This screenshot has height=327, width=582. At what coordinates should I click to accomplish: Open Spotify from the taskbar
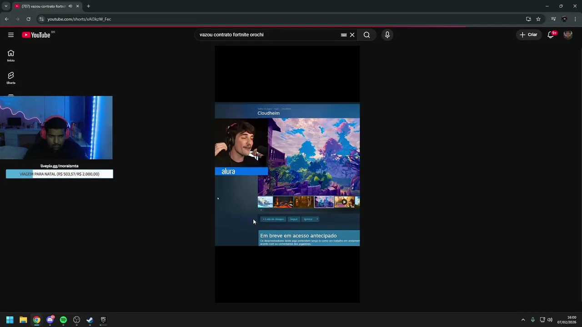pyautogui.click(x=63, y=320)
